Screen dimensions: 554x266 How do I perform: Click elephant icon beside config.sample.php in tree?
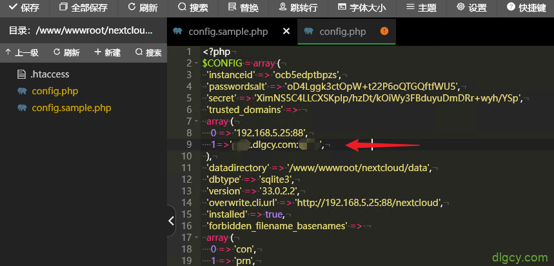click(x=22, y=108)
